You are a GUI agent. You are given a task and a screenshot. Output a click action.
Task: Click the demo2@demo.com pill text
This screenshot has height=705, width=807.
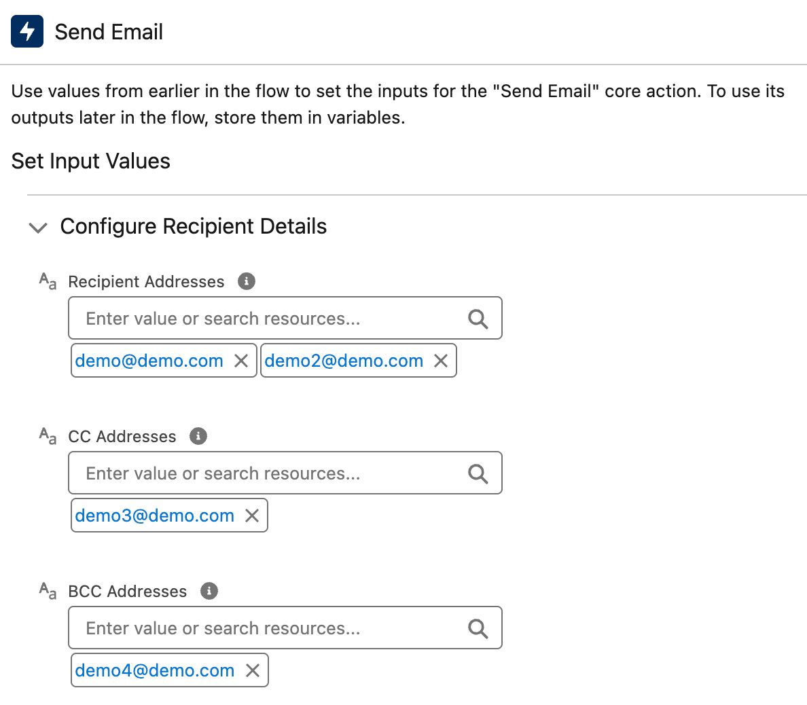click(344, 361)
